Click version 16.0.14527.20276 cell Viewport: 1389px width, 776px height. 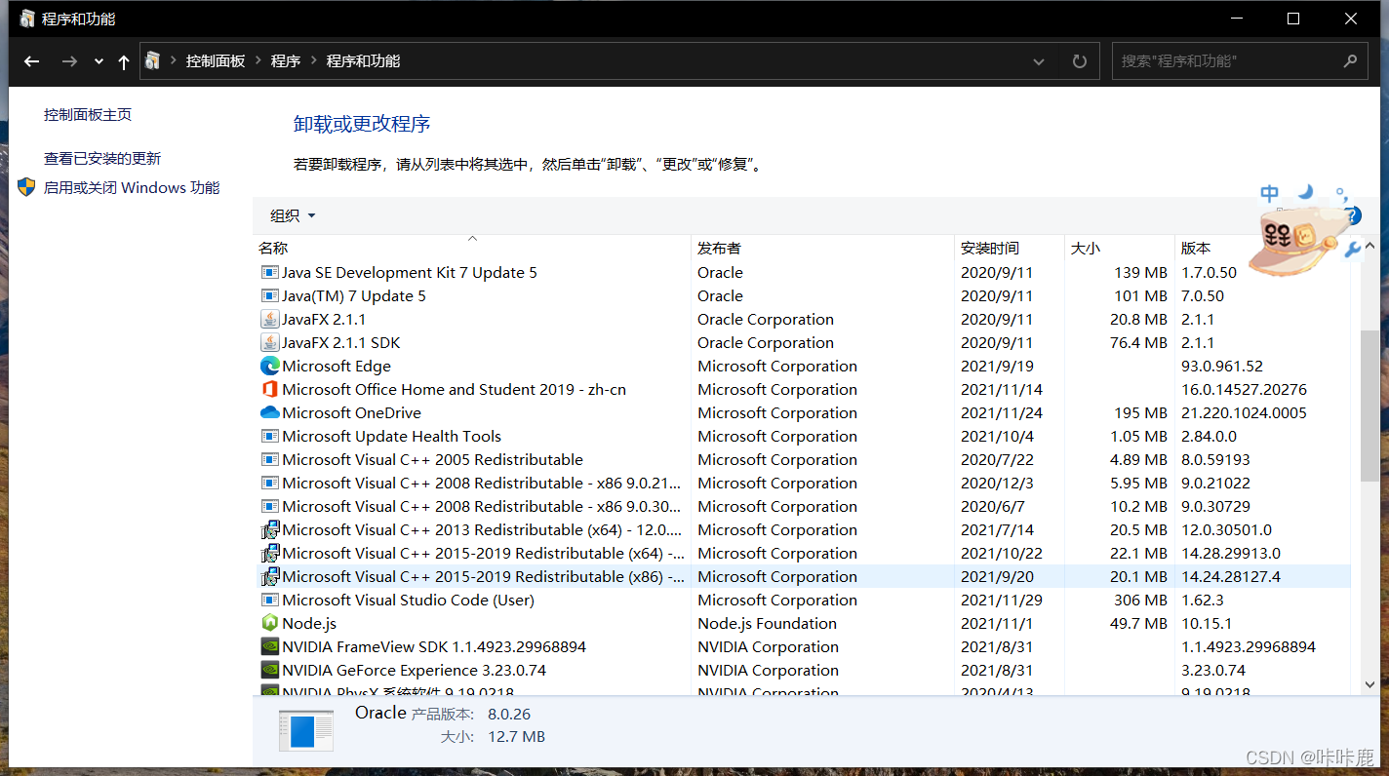1244,390
